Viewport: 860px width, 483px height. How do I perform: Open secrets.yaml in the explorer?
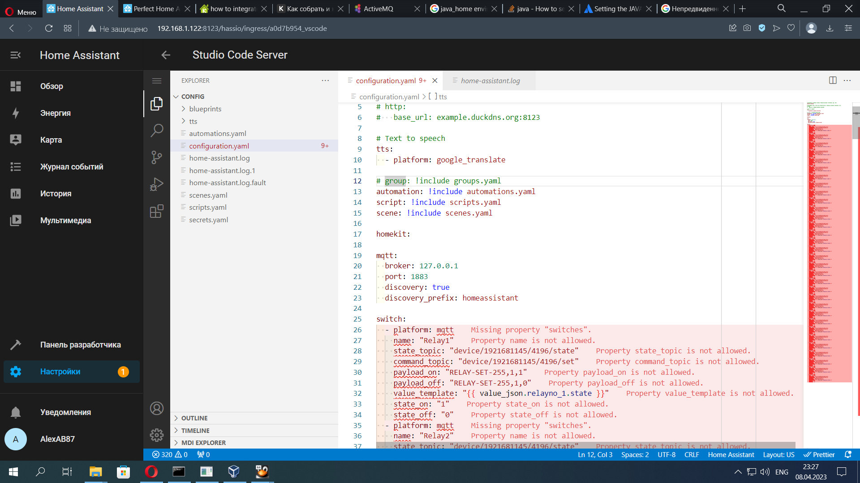(x=208, y=220)
